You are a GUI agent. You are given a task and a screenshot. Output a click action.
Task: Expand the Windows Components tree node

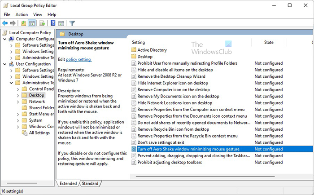click(x=18, y=127)
